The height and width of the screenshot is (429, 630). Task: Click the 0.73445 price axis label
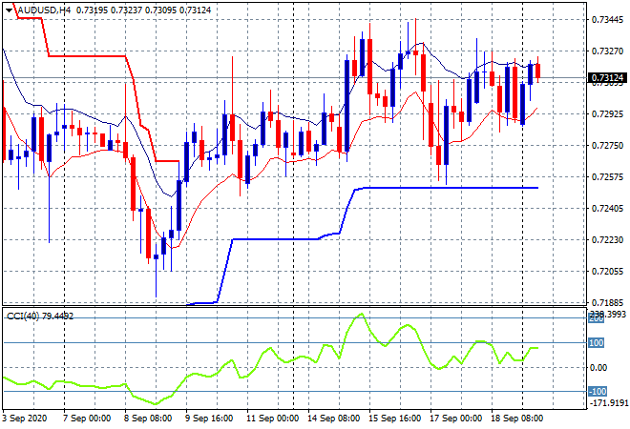607,20
